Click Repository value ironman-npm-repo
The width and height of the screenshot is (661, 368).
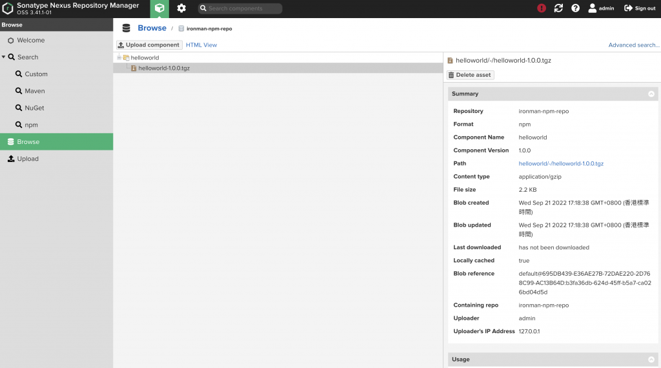coord(544,111)
